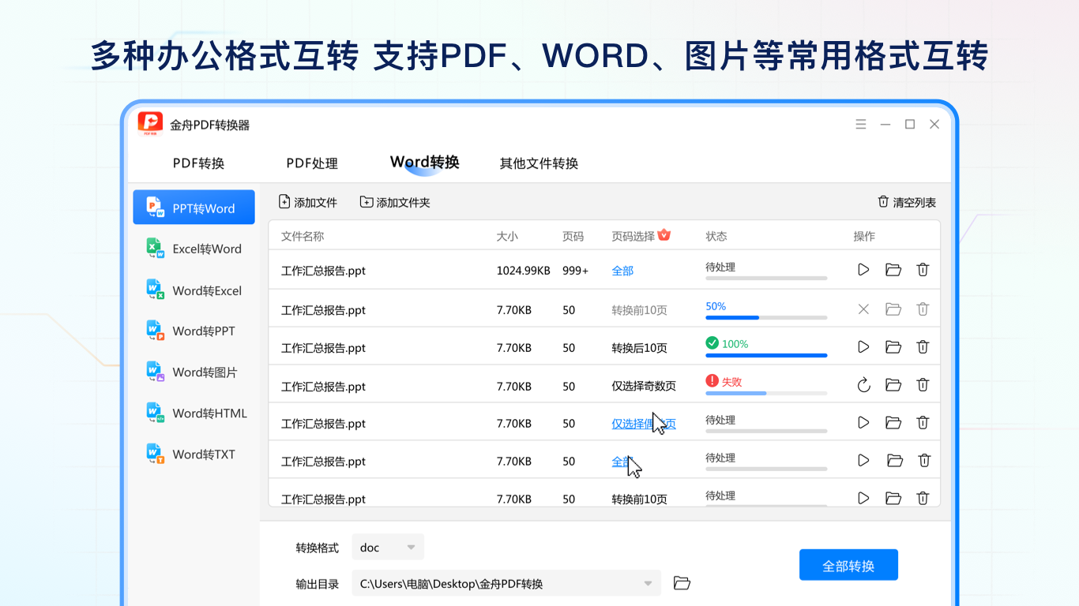Open the 其他文件转换 tab
The width and height of the screenshot is (1079, 606).
(538, 163)
